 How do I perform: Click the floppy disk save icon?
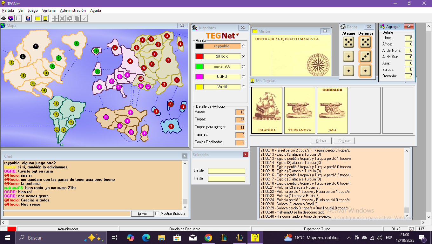click(x=28, y=18)
